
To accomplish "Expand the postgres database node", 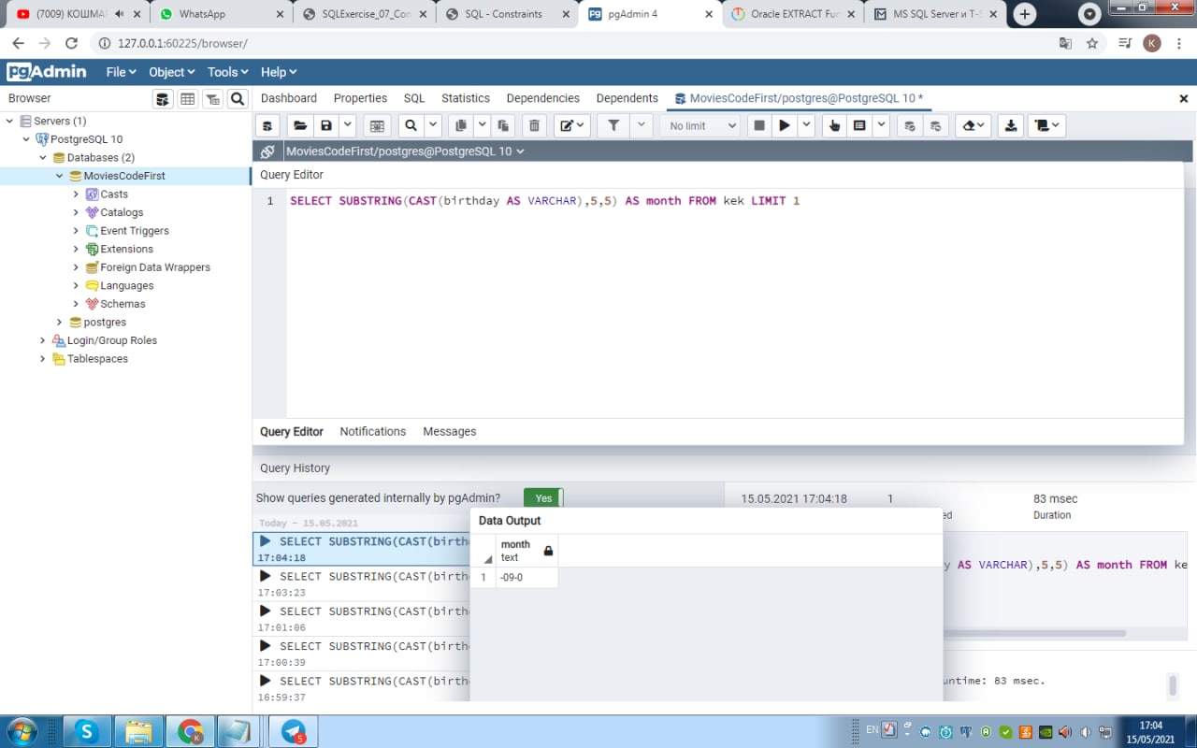I will (59, 322).
